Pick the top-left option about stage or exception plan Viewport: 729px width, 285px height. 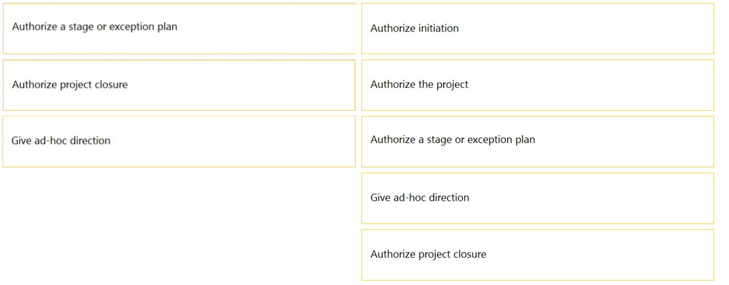click(179, 28)
